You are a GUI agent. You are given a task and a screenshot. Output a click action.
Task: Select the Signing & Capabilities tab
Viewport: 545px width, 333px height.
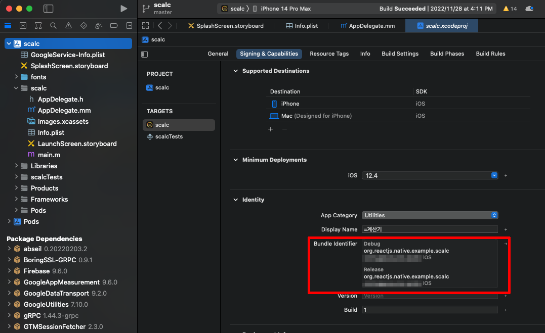269,54
